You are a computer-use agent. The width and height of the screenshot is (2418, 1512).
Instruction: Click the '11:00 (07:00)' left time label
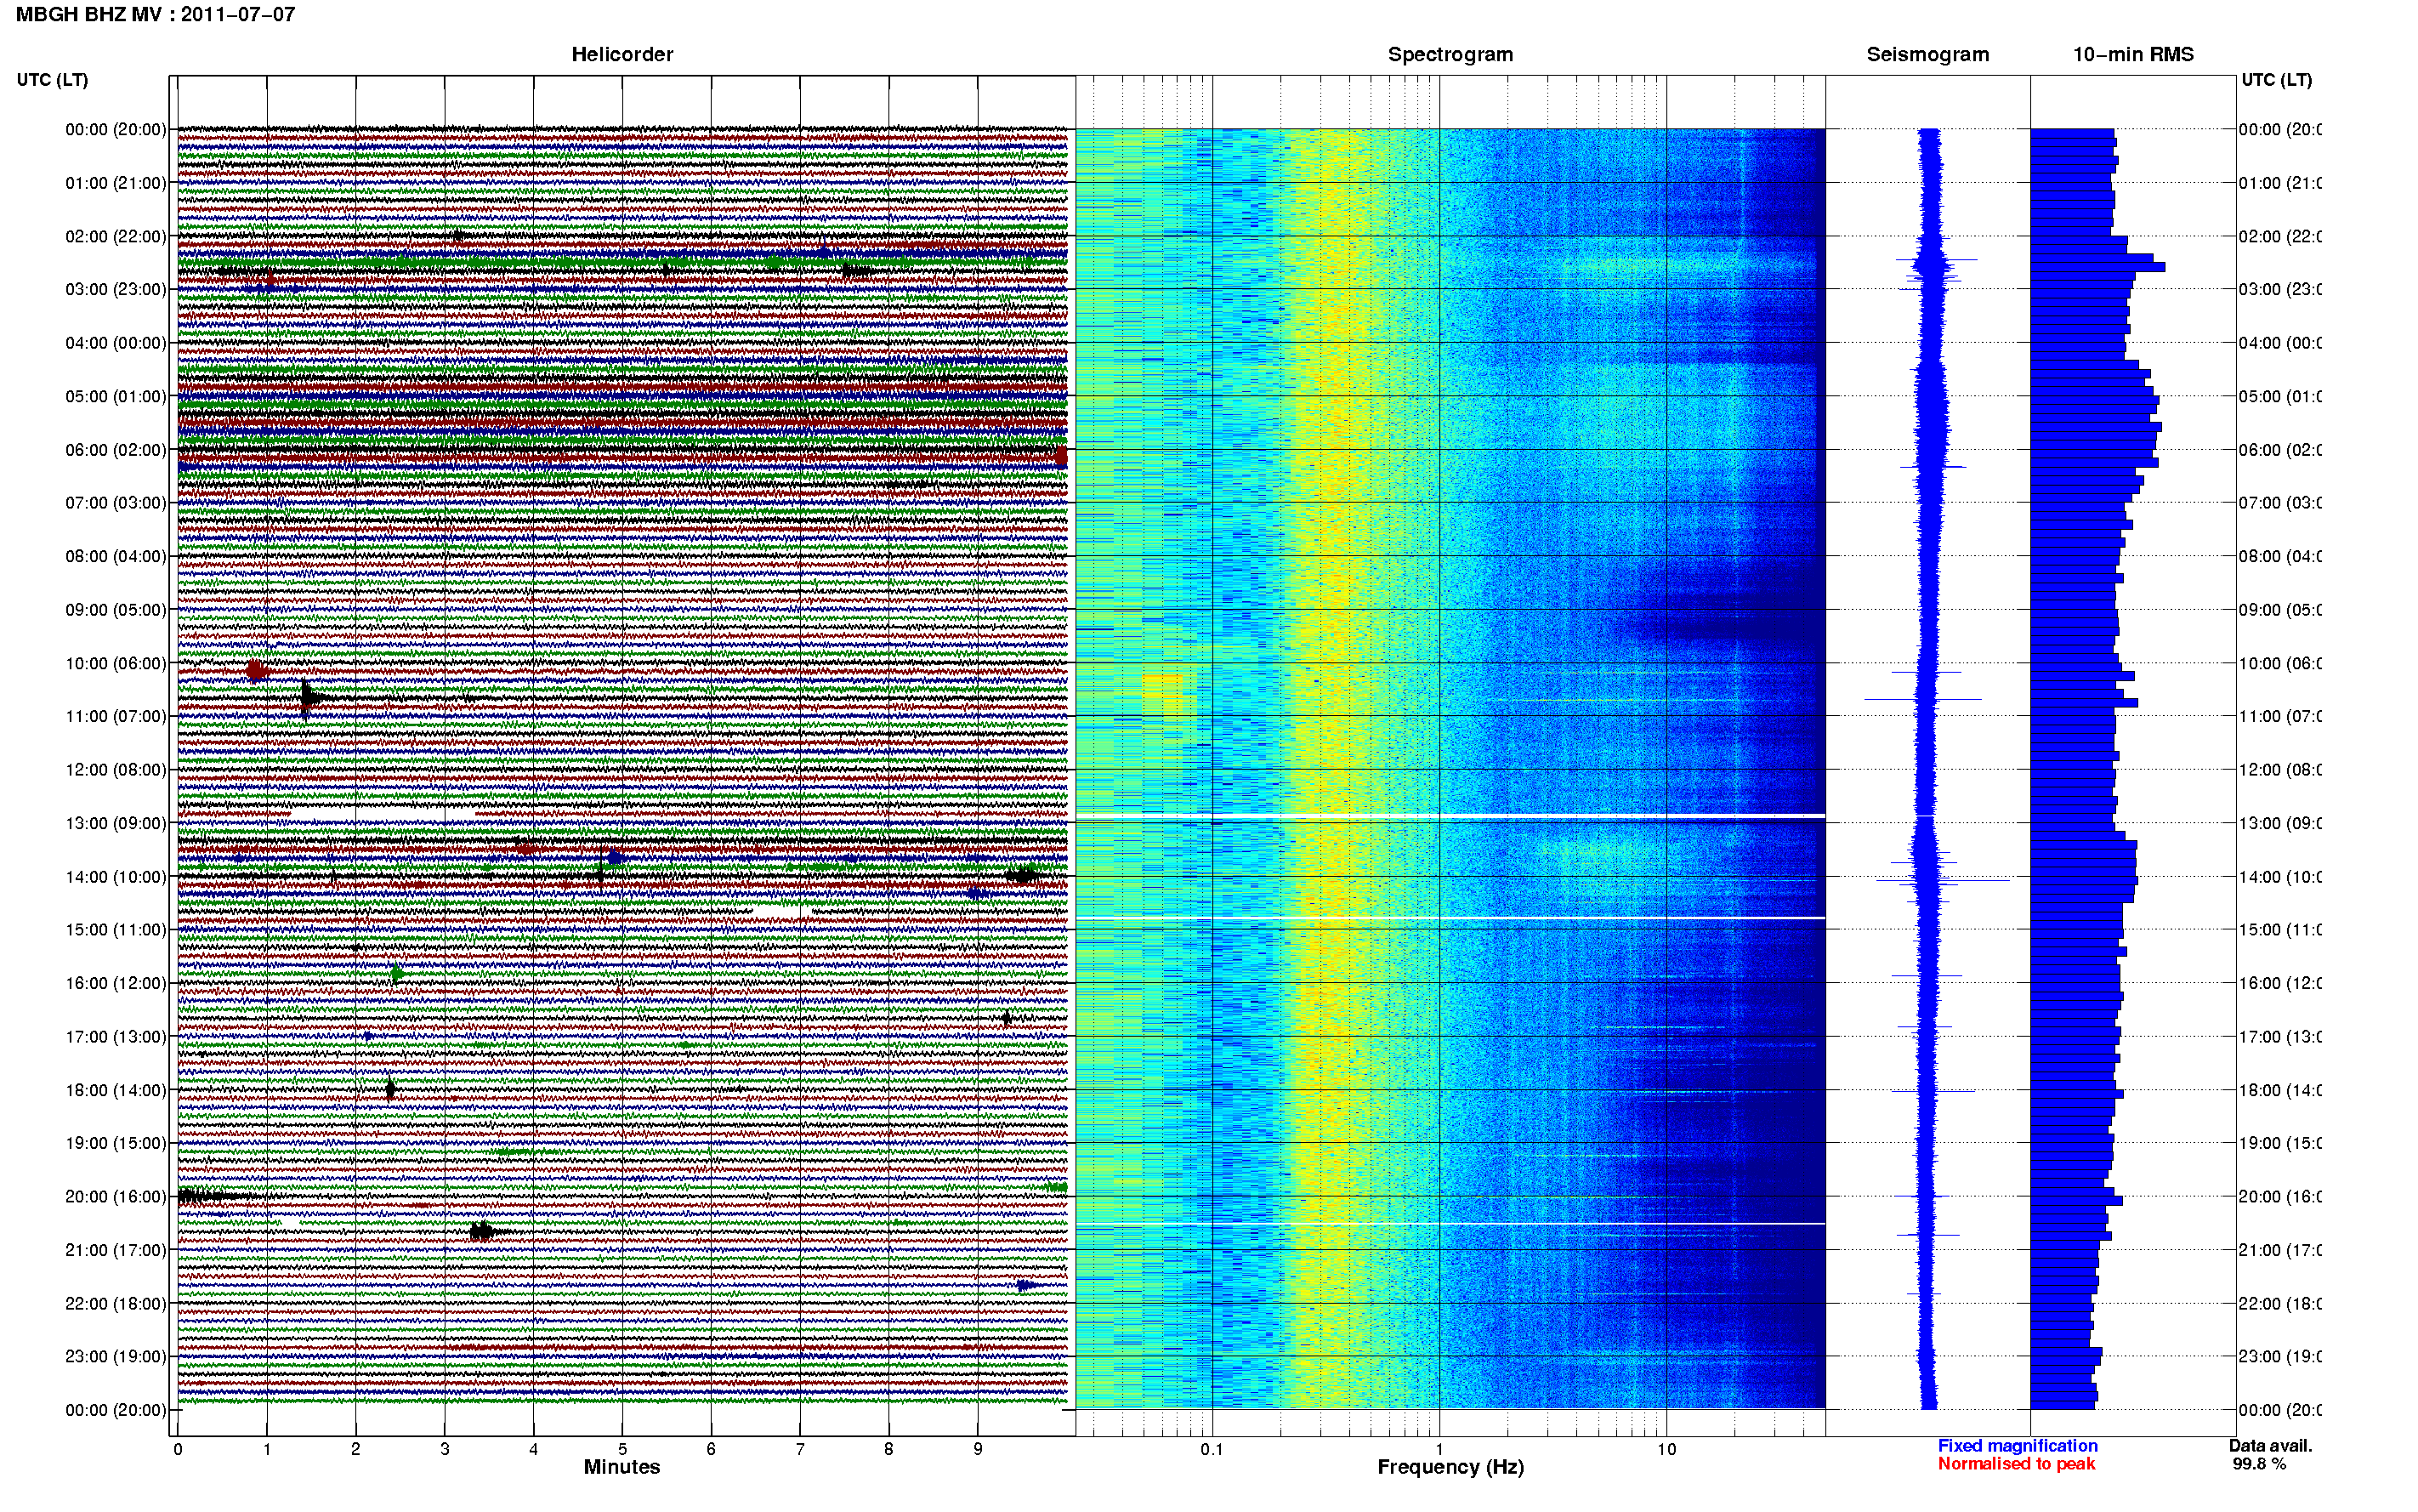[x=116, y=716]
